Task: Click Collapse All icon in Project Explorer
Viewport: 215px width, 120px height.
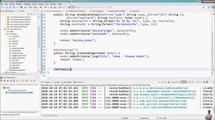Action: pos(28,14)
